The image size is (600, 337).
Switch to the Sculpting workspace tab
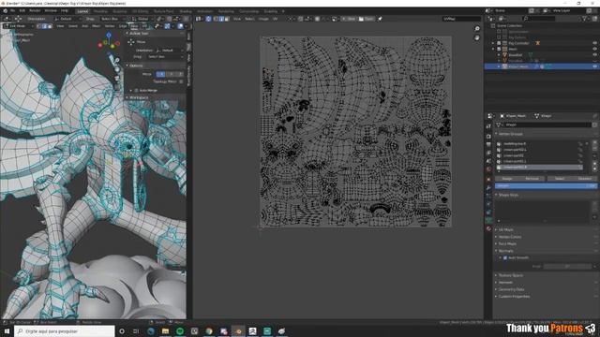(119, 11)
